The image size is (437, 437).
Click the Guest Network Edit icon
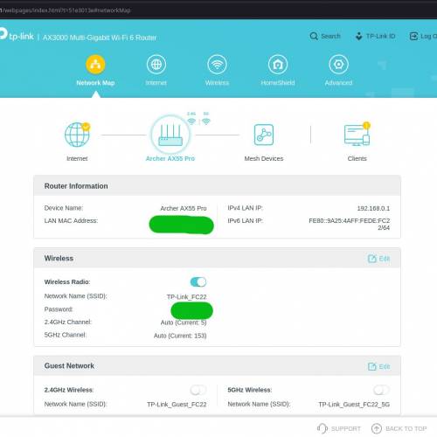click(372, 366)
